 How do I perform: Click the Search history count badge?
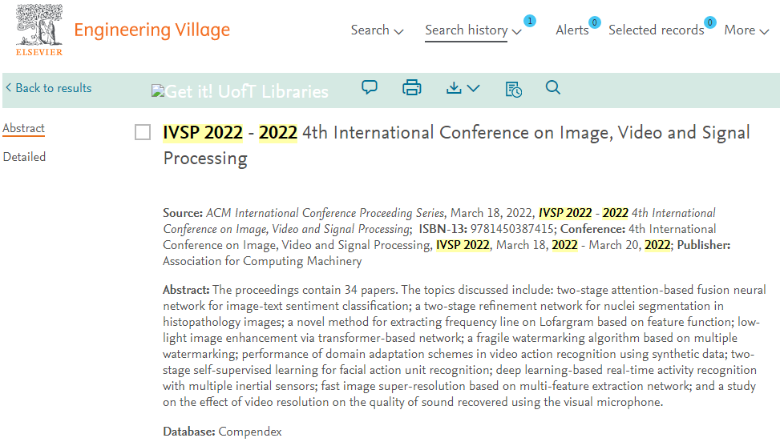[530, 21]
